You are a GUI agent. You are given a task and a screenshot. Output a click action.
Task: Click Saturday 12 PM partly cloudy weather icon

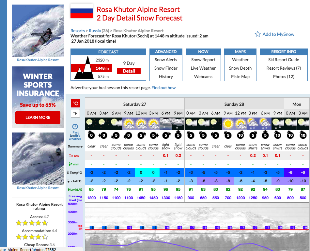pos(141,124)
